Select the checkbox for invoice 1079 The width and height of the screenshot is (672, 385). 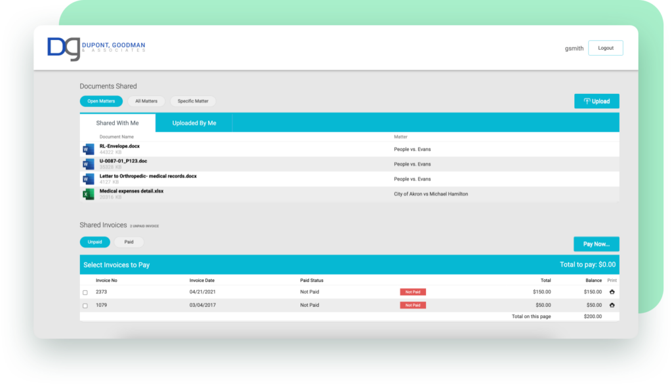point(85,306)
